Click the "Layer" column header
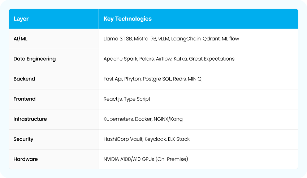The height and width of the screenshot is (178, 307). 21,19
